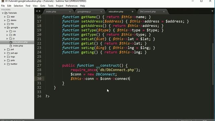Viewport: 215px width, 121px height.
Task: Click the education.php file icon
Action: [11, 42]
